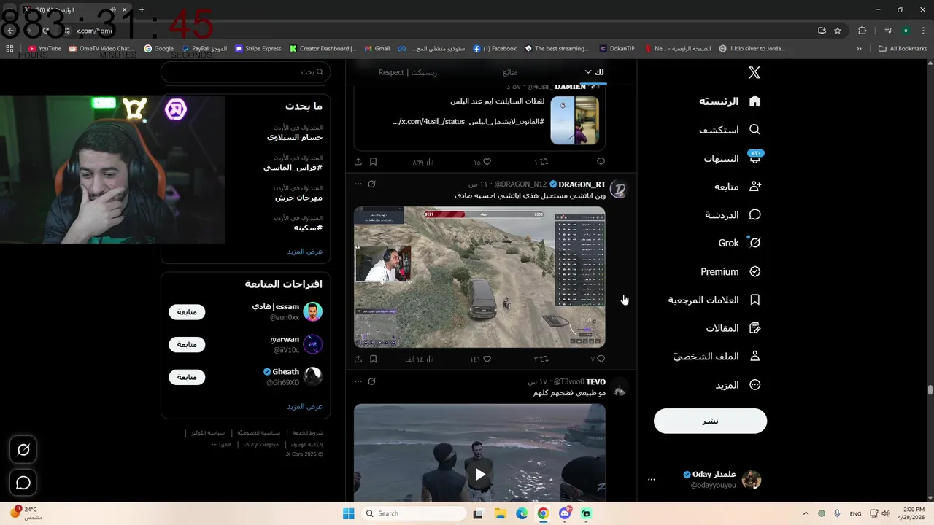Open the DAMIEN post image thumbnail
This screenshot has height=525, width=934.
click(x=574, y=120)
